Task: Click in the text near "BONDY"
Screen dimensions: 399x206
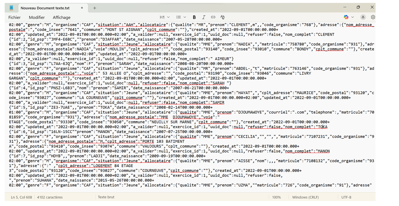Action: (x=305, y=49)
